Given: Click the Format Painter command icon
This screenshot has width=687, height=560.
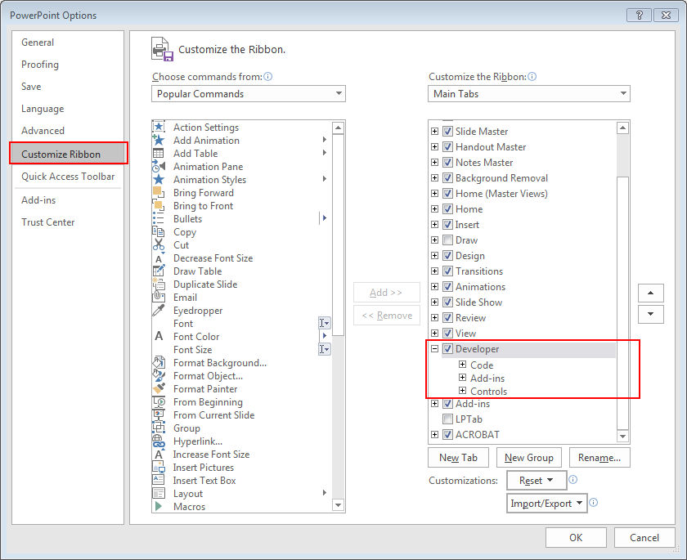Looking at the screenshot, I should (160, 389).
